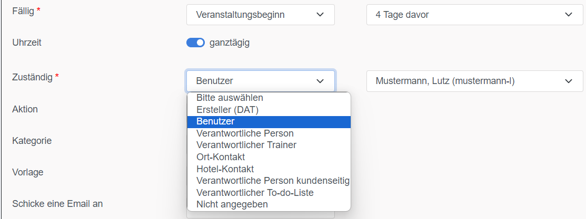This screenshot has height=219, width=586.
Task: Click the chevron arrow in the Benutzer field
Action: (320, 81)
